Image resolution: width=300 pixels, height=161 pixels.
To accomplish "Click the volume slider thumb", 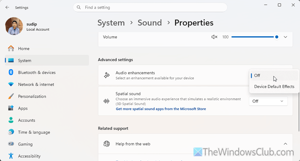I will pyautogui.click(x=276, y=37).
